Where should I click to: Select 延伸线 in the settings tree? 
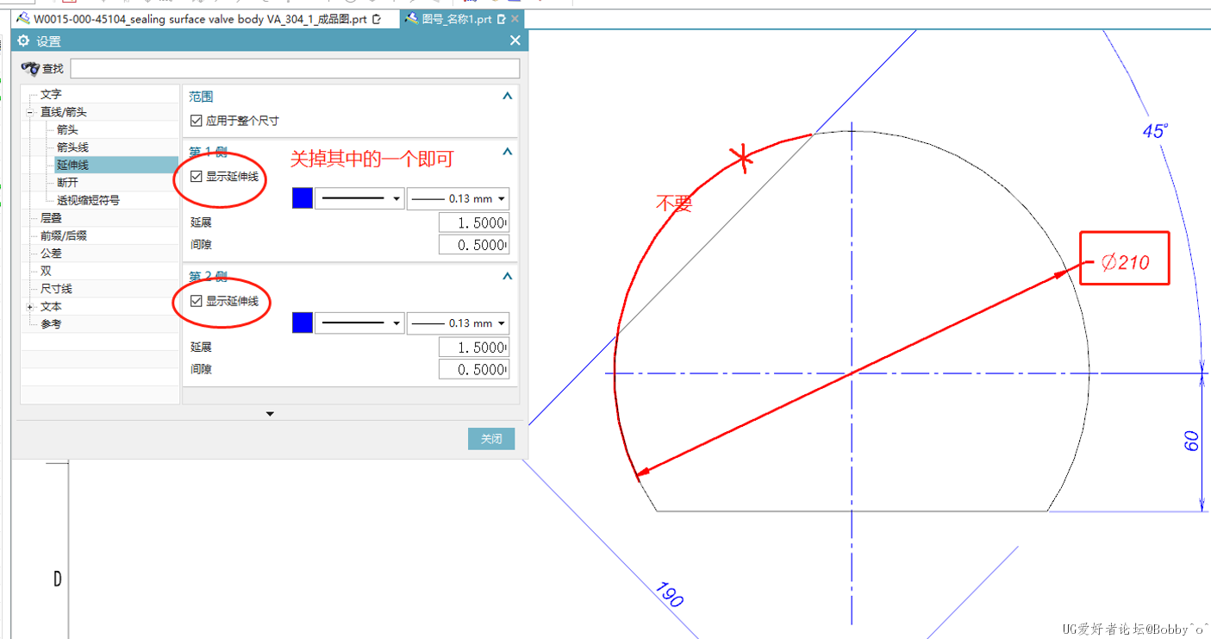tap(72, 165)
